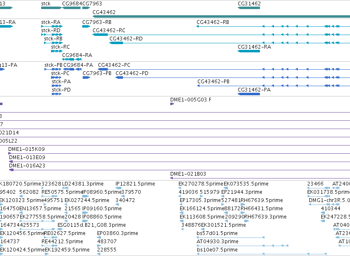This screenshot has width=350, height=256.
Task: Click EST RH67639.3prime
Action: point(266,217)
